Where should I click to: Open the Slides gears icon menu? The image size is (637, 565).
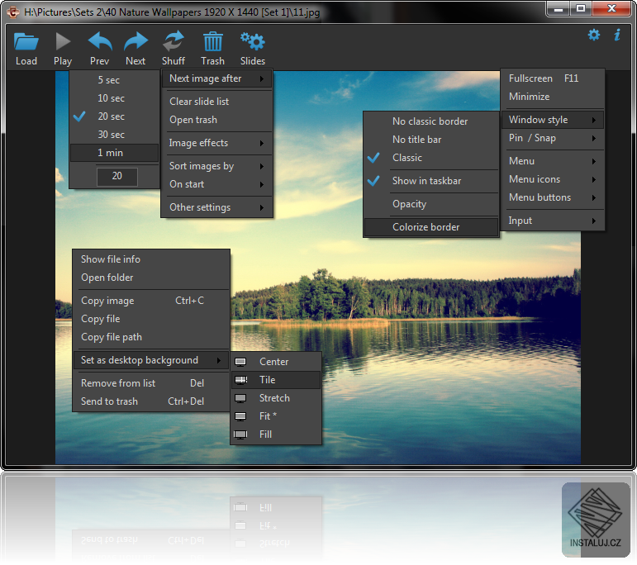coord(252,41)
